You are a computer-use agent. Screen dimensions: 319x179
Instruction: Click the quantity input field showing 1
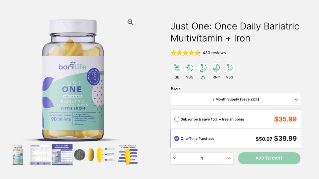coord(202,158)
